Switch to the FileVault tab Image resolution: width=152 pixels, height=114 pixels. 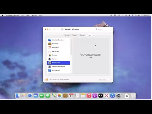pyautogui.click(x=74, y=35)
